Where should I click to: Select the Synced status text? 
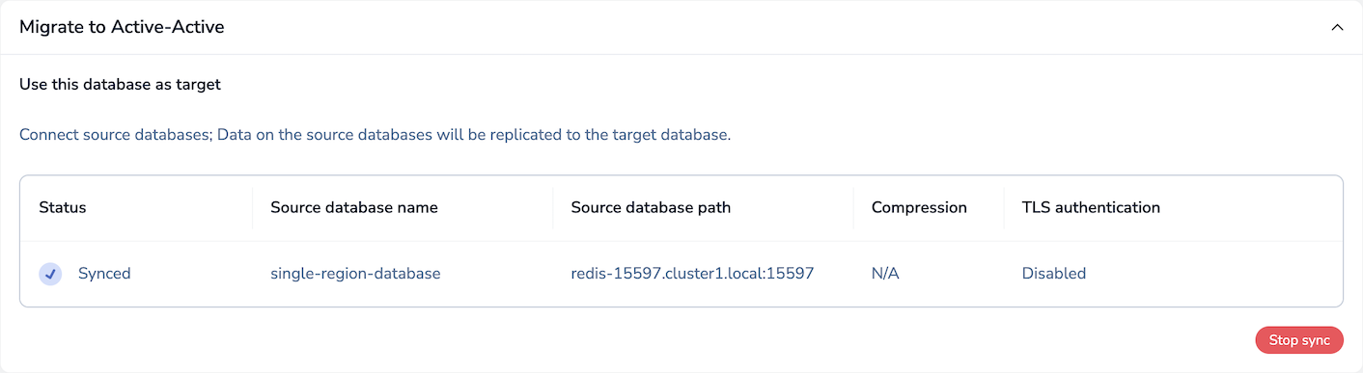pos(104,274)
